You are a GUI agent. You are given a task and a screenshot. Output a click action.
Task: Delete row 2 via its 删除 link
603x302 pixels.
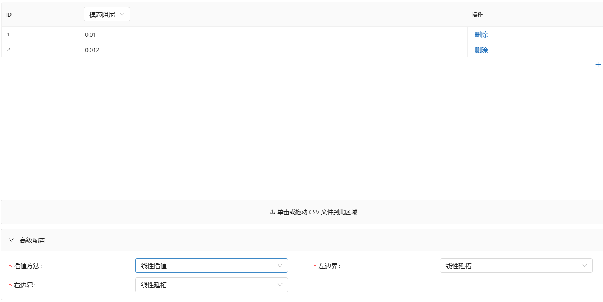click(x=481, y=50)
